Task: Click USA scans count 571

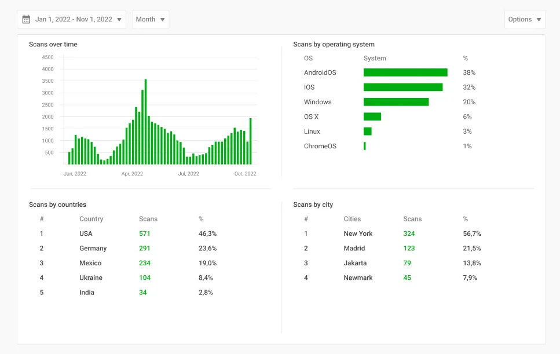Action: tap(145, 233)
